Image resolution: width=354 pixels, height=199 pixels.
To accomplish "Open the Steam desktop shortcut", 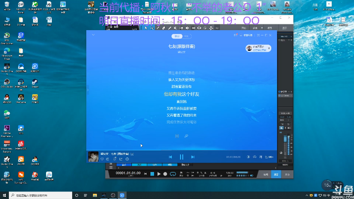I will click(35, 83).
